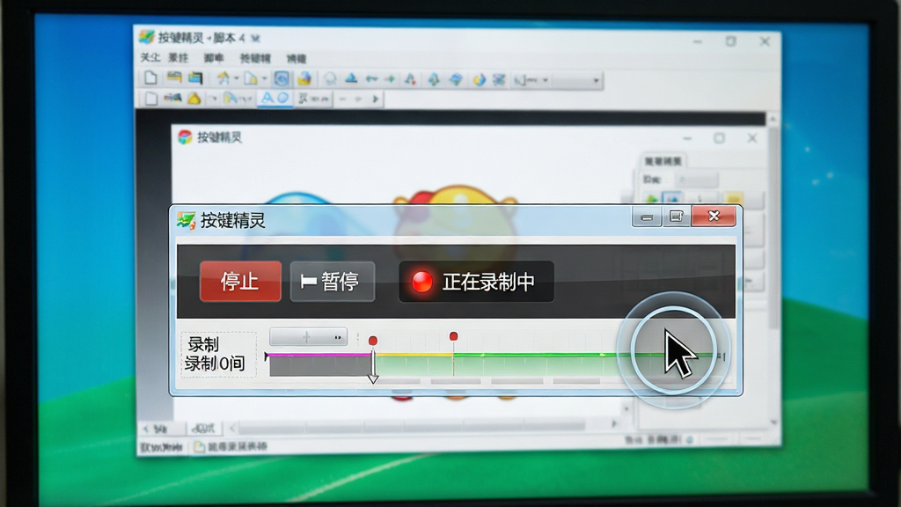Click the pale house-shaped toolbar icon
The width and height of the screenshot is (901, 507).
[x=330, y=78]
